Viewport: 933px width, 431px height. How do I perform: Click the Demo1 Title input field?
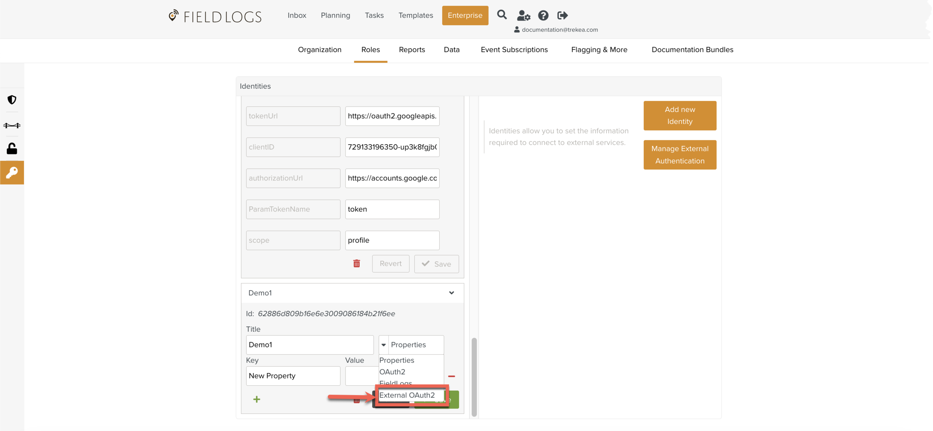pyautogui.click(x=309, y=345)
